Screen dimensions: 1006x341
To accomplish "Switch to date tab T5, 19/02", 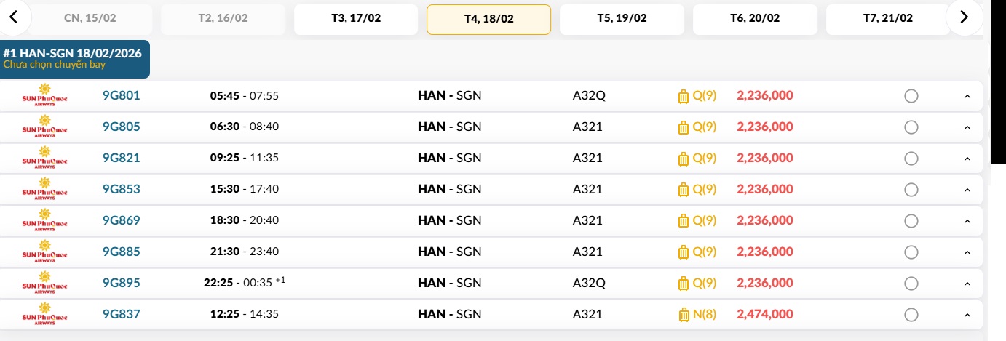I will pyautogui.click(x=622, y=19).
